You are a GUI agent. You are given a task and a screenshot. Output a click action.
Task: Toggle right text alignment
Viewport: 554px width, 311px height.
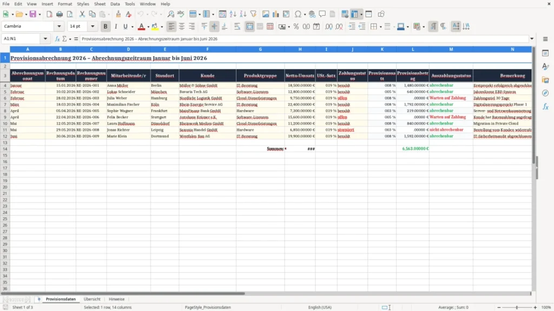[192, 26]
